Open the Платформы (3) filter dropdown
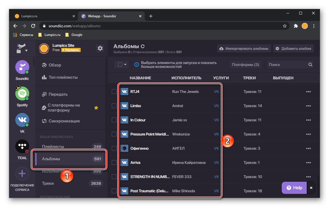Image resolution: width=329 pixels, height=207 pixels. tap(245, 65)
